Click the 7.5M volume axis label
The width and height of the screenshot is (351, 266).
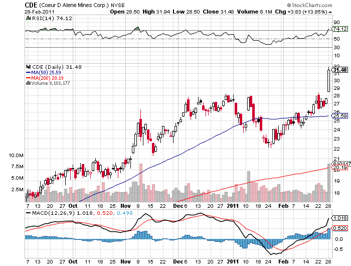(17, 166)
